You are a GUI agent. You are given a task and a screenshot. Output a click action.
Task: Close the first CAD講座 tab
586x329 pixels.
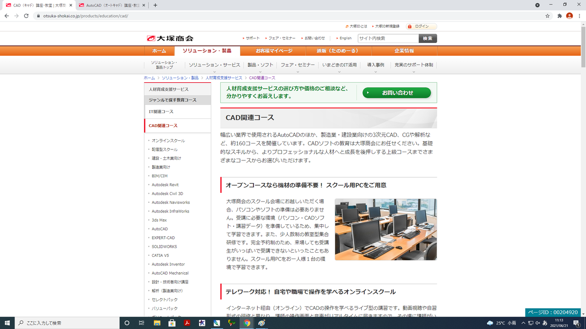70,5
